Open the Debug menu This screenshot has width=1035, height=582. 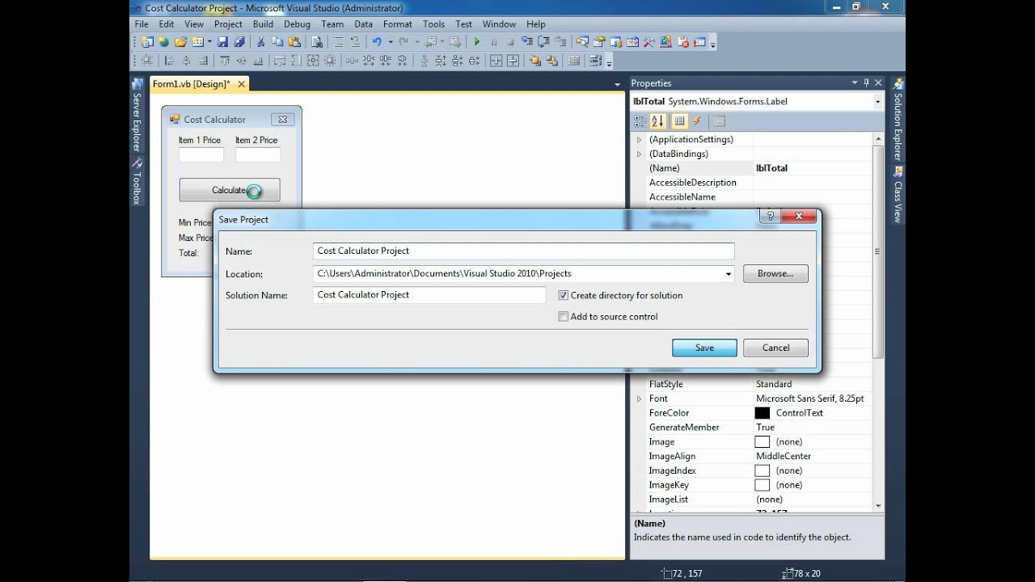coord(297,24)
